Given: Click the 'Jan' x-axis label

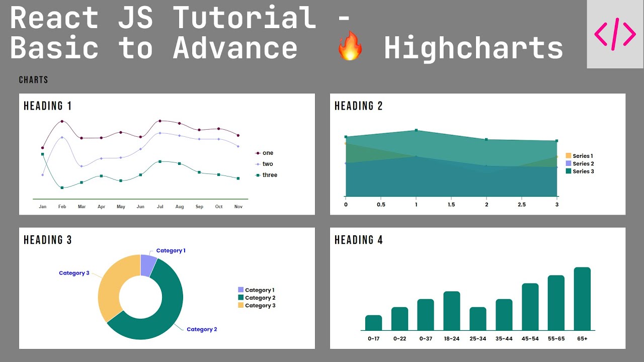Looking at the screenshot, I should click(x=43, y=207).
